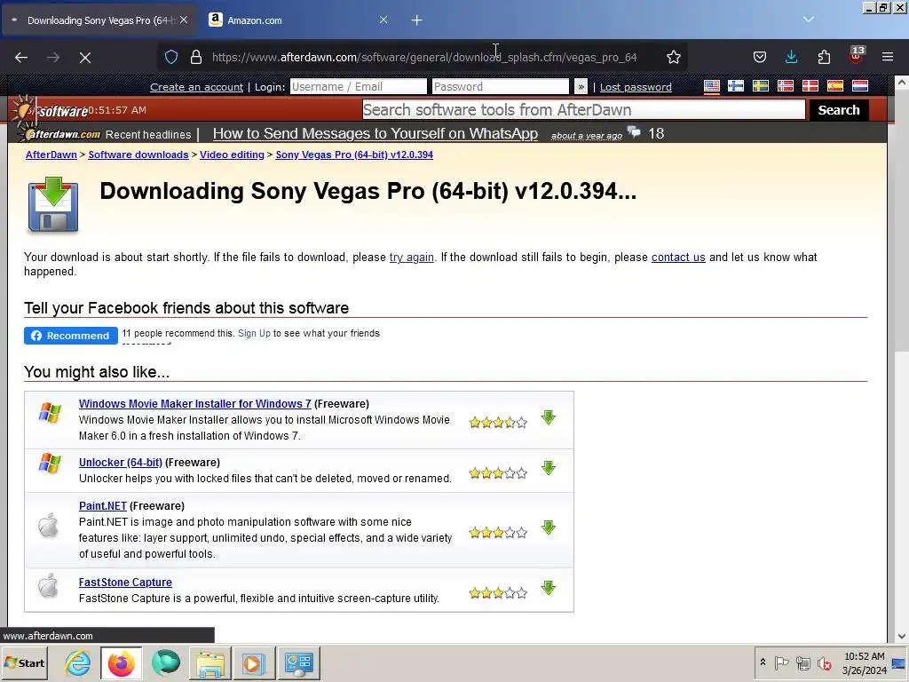
Task: Open the Firefox downloads panel arrow
Action: click(791, 57)
